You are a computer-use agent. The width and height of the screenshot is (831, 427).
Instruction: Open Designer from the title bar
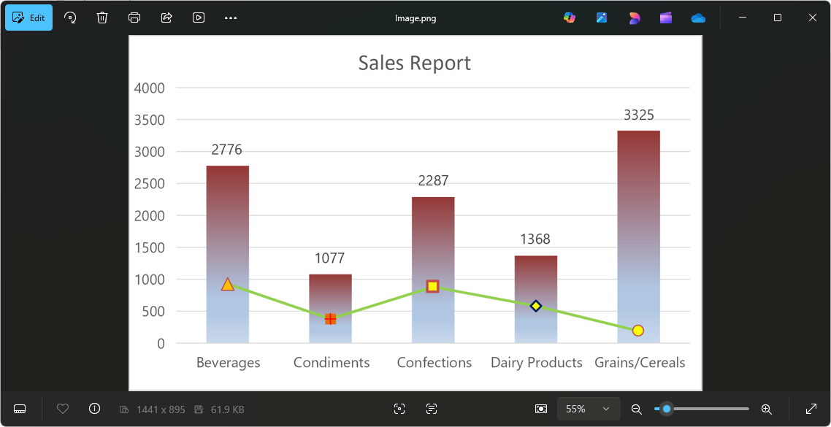pyautogui.click(x=634, y=18)
